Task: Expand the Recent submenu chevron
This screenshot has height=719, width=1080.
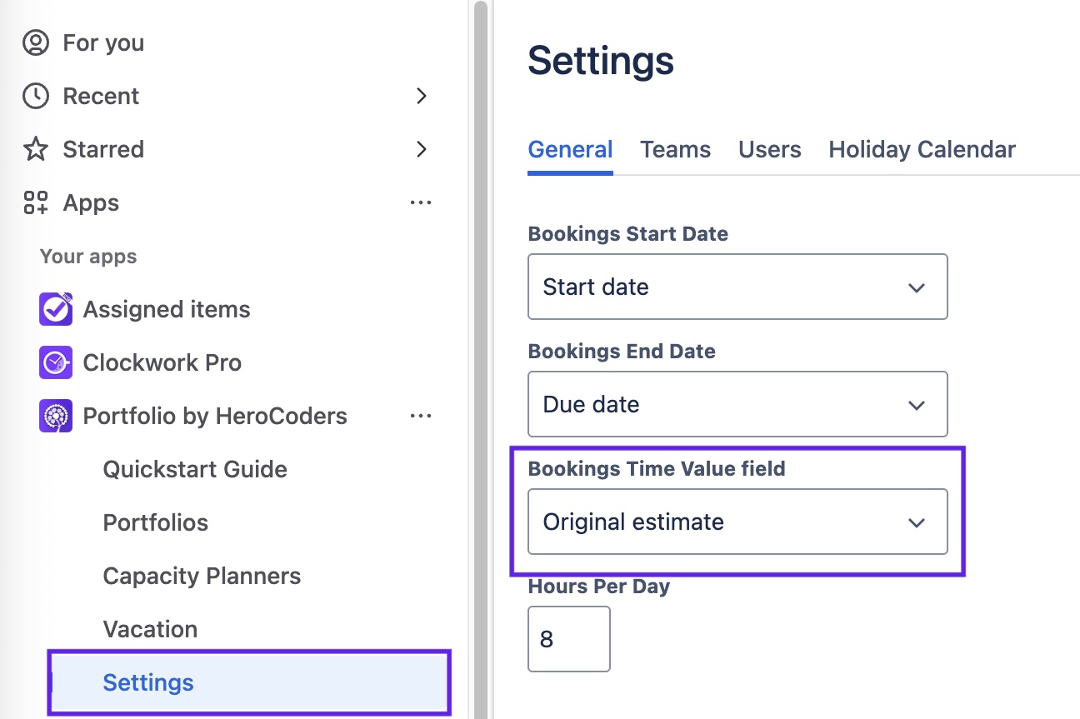Action: point(422,96)
